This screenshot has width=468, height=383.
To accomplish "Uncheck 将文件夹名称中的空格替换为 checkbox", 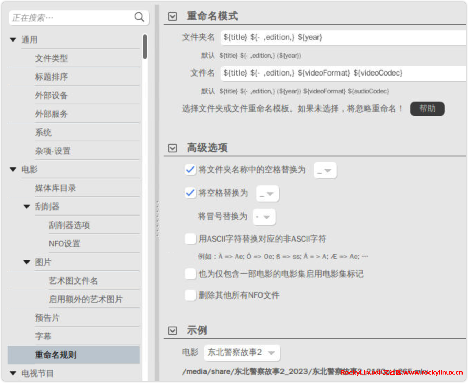I will [190, 170].
